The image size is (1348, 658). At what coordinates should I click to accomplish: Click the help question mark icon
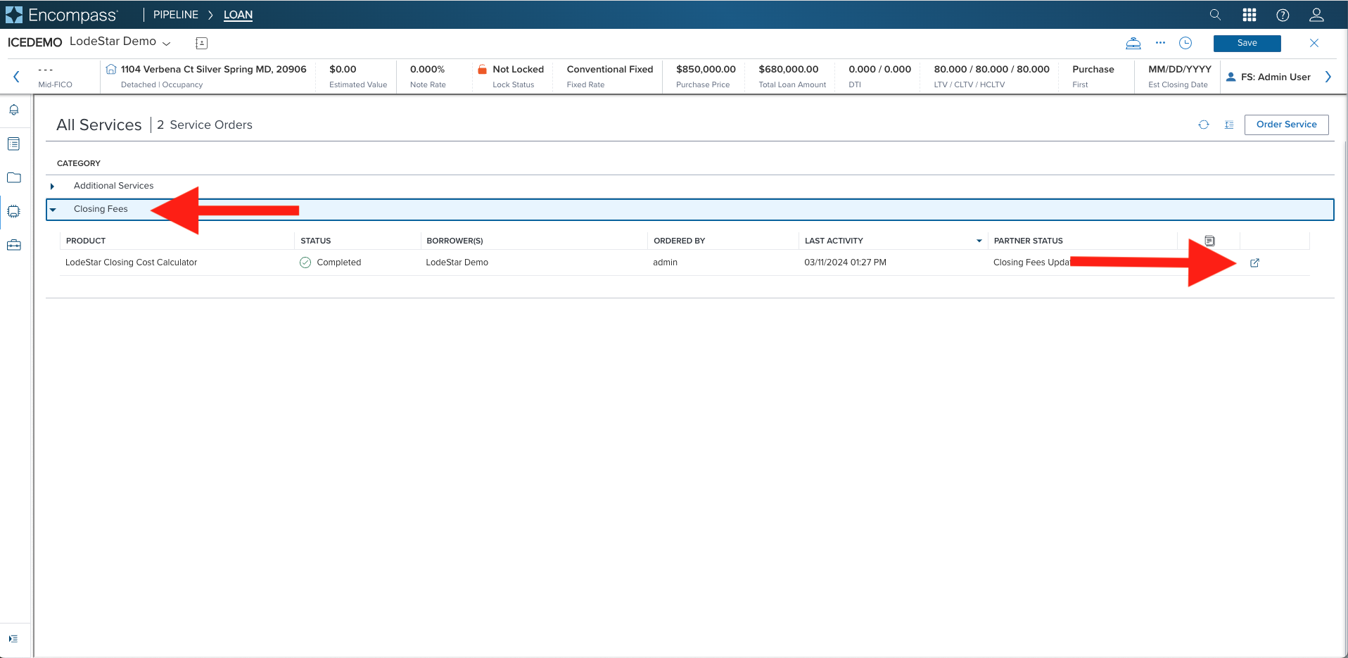1283,15
